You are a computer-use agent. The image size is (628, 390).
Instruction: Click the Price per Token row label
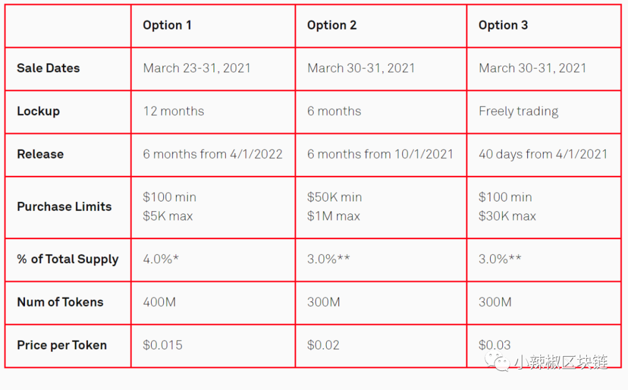click(x=62, y=345)
